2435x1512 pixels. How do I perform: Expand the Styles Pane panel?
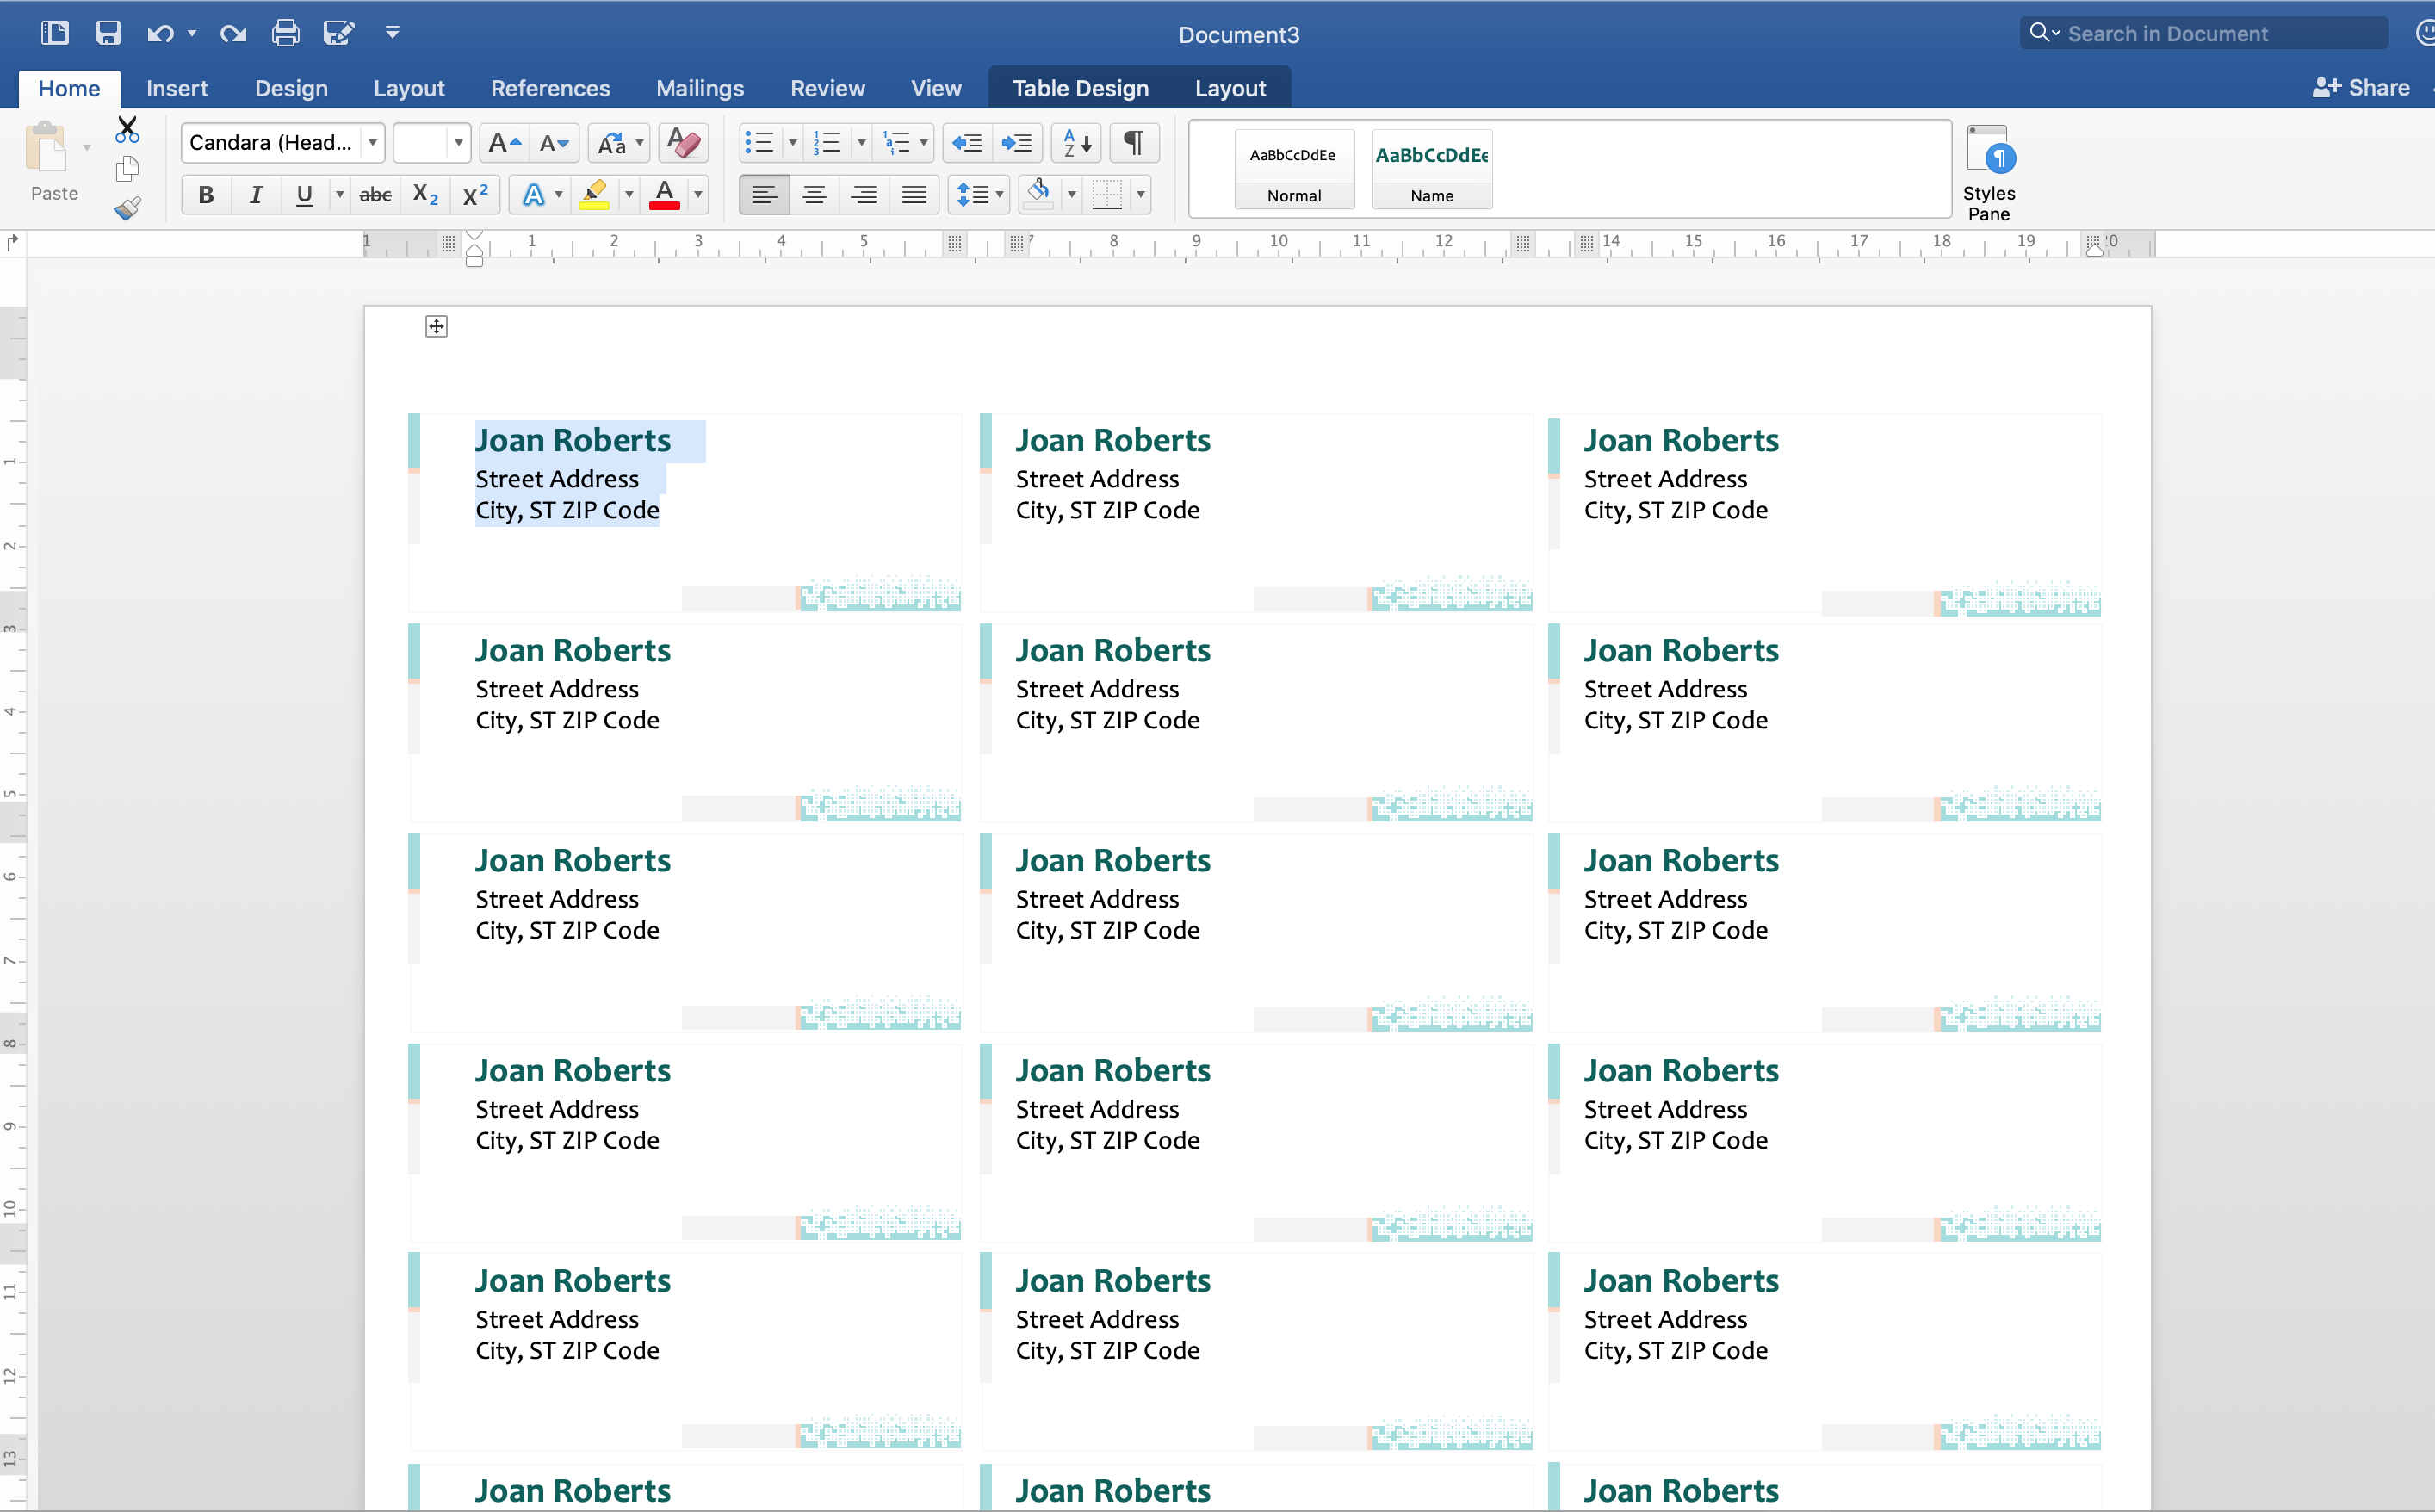tap(1992, 170)
